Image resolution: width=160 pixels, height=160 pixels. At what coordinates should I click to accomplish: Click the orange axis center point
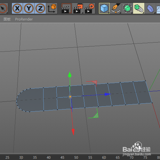point(70,97)
